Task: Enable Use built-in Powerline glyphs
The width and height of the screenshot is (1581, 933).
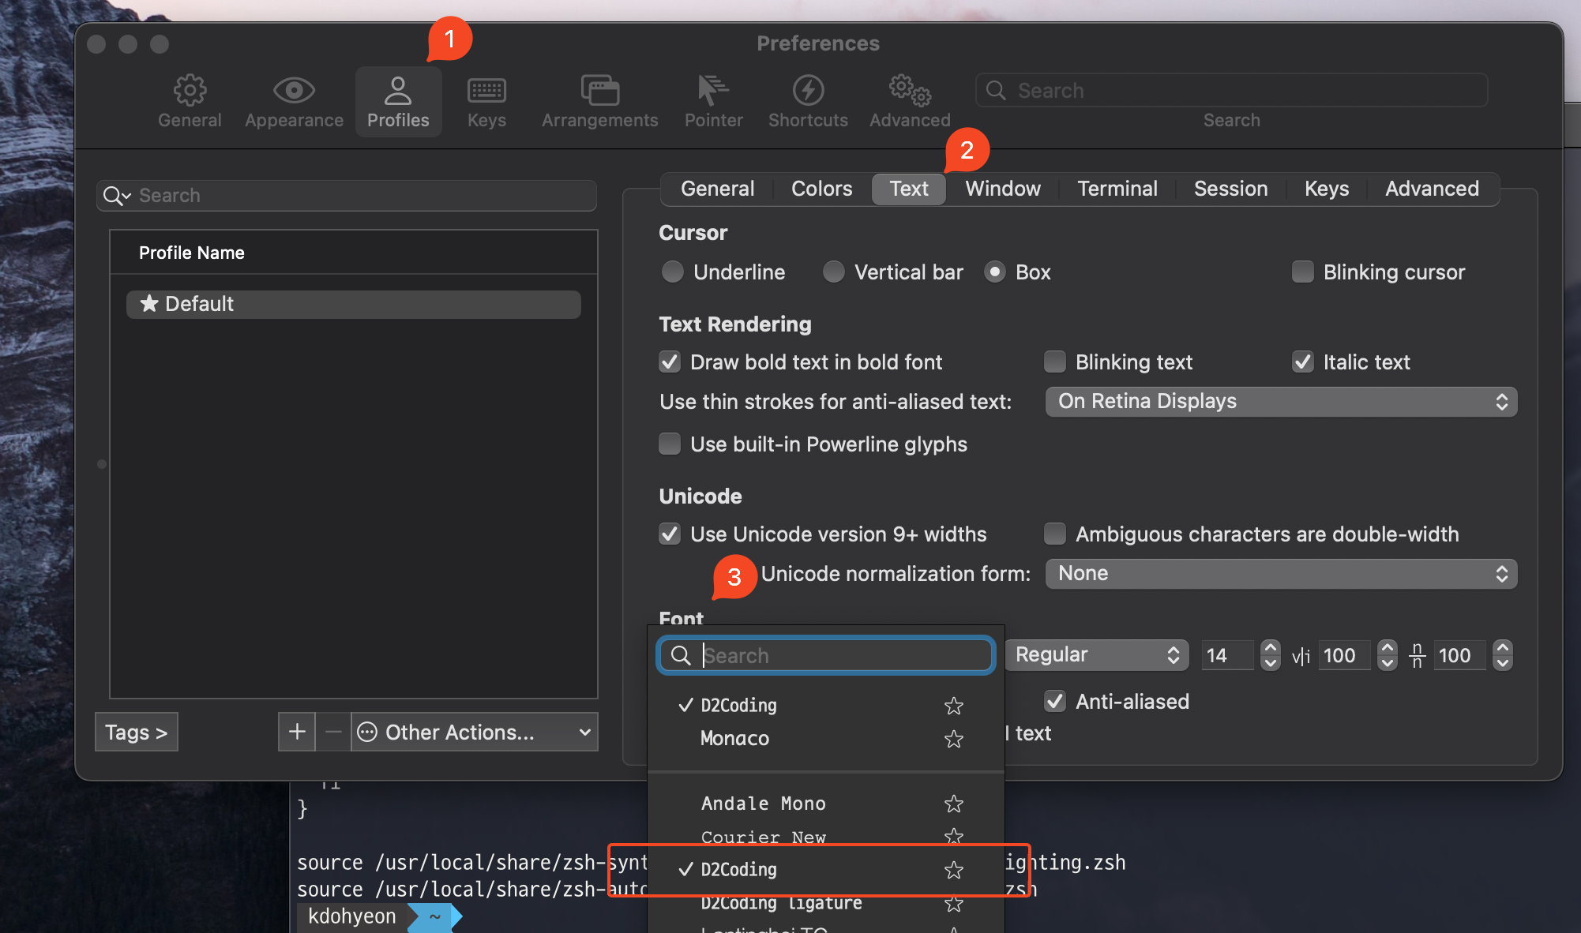Action: point(670,444)
